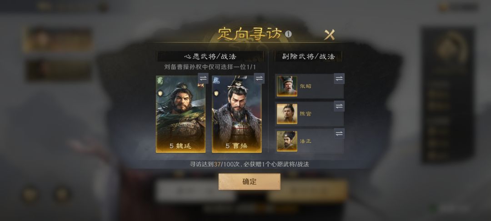Swap the excluded general 法正
The height and width of the screenshot is (221, 491).
click(x=339, y=134)
